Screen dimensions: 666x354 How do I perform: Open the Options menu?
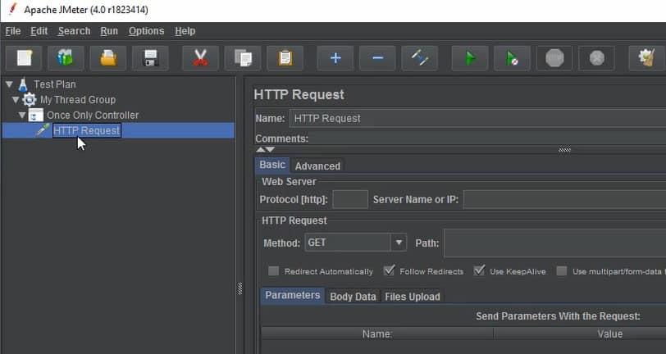coord(147,31)
